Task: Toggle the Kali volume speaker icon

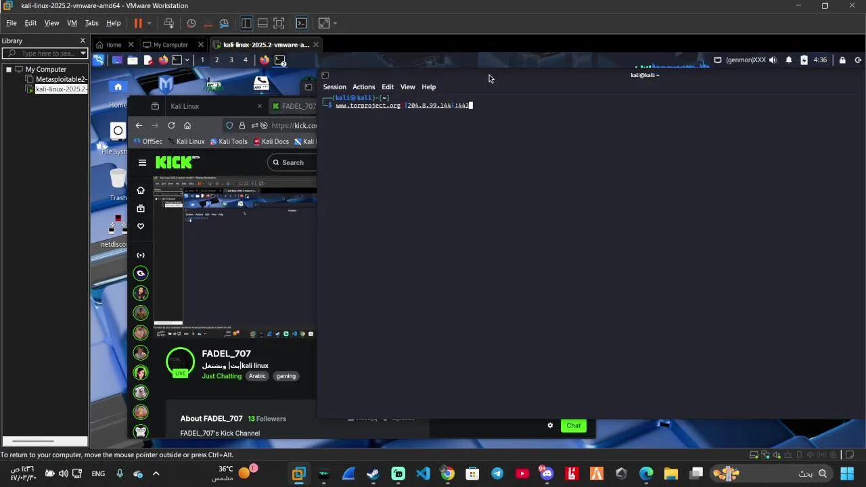Action: (x=773, y=60)
